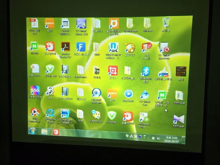Open SHOW WIBRO shortcut
The width and height of the screenshot is (220, 165).
65,27
